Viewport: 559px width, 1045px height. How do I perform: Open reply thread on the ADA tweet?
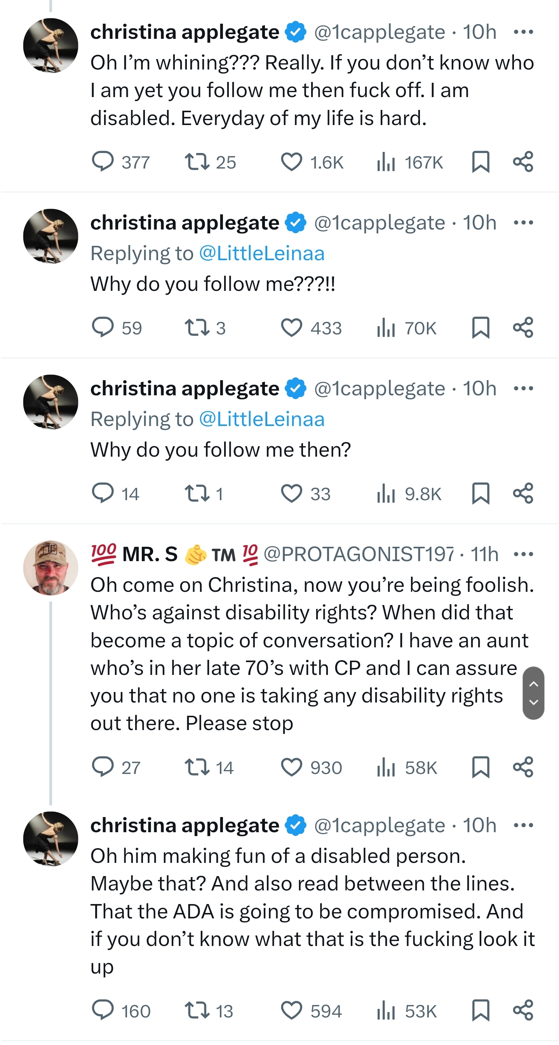pos(103,1010)
